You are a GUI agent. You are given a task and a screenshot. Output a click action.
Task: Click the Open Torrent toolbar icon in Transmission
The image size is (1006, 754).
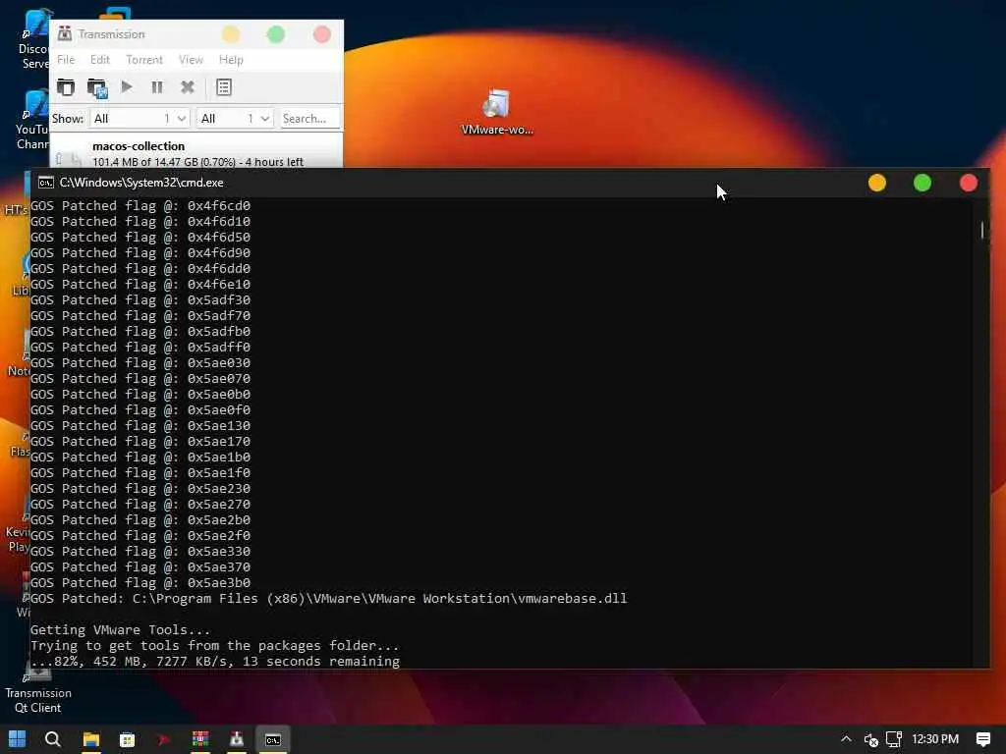coord(66,87)
